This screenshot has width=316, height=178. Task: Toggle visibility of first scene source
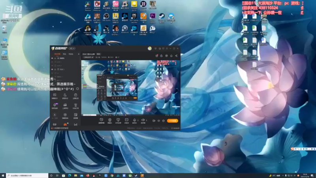pyautogui.click(x=52, y=58)
